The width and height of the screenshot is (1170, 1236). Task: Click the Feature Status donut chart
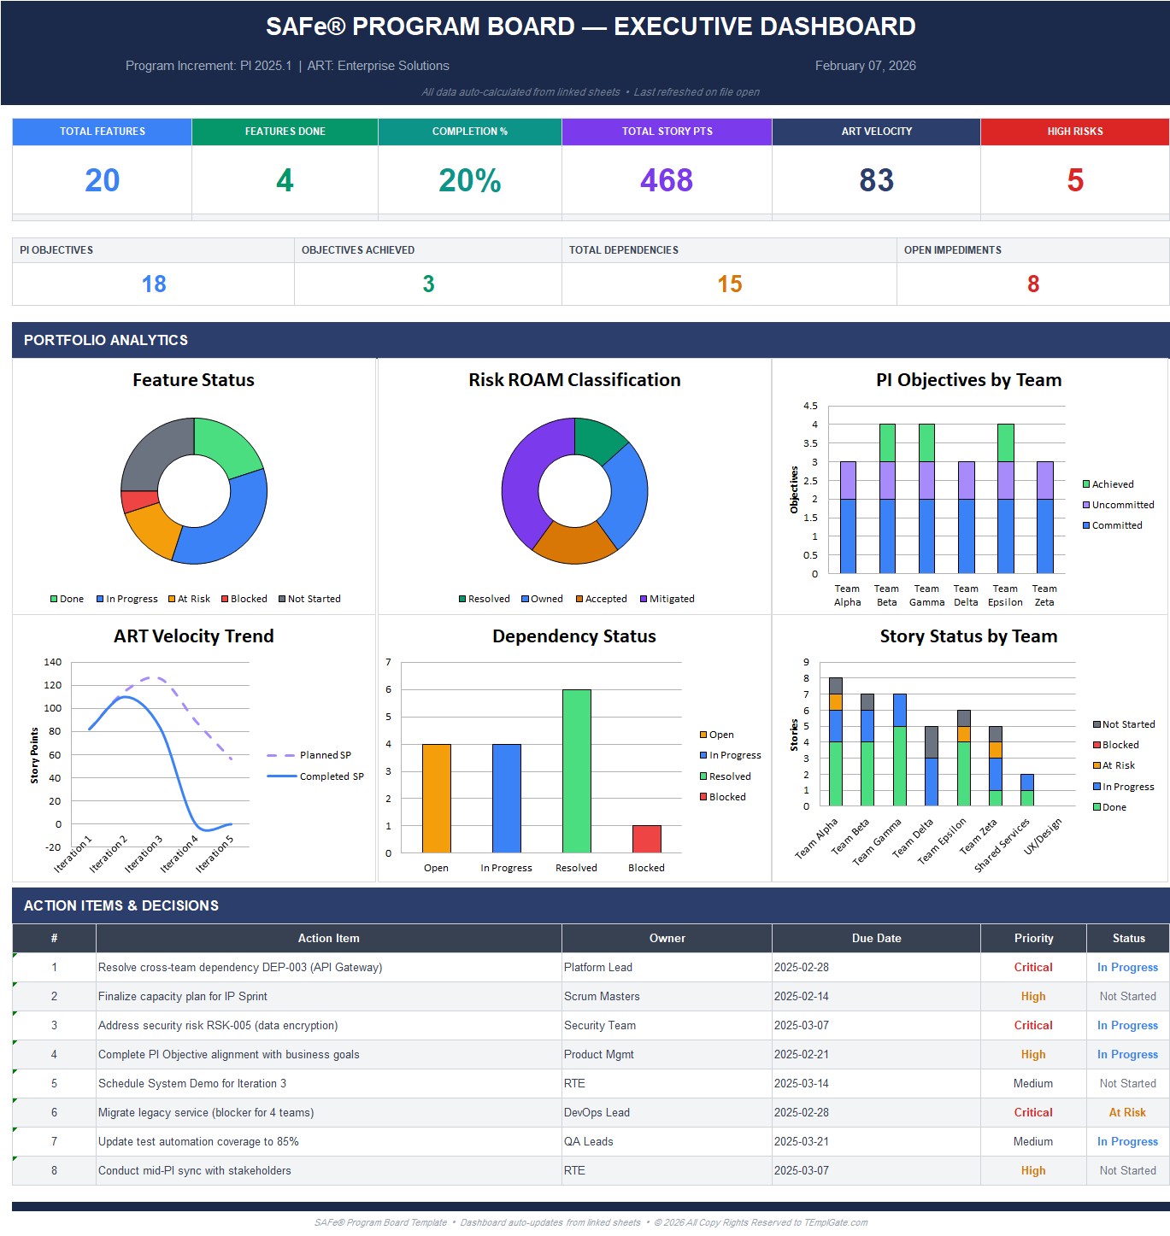pos(193,491)
